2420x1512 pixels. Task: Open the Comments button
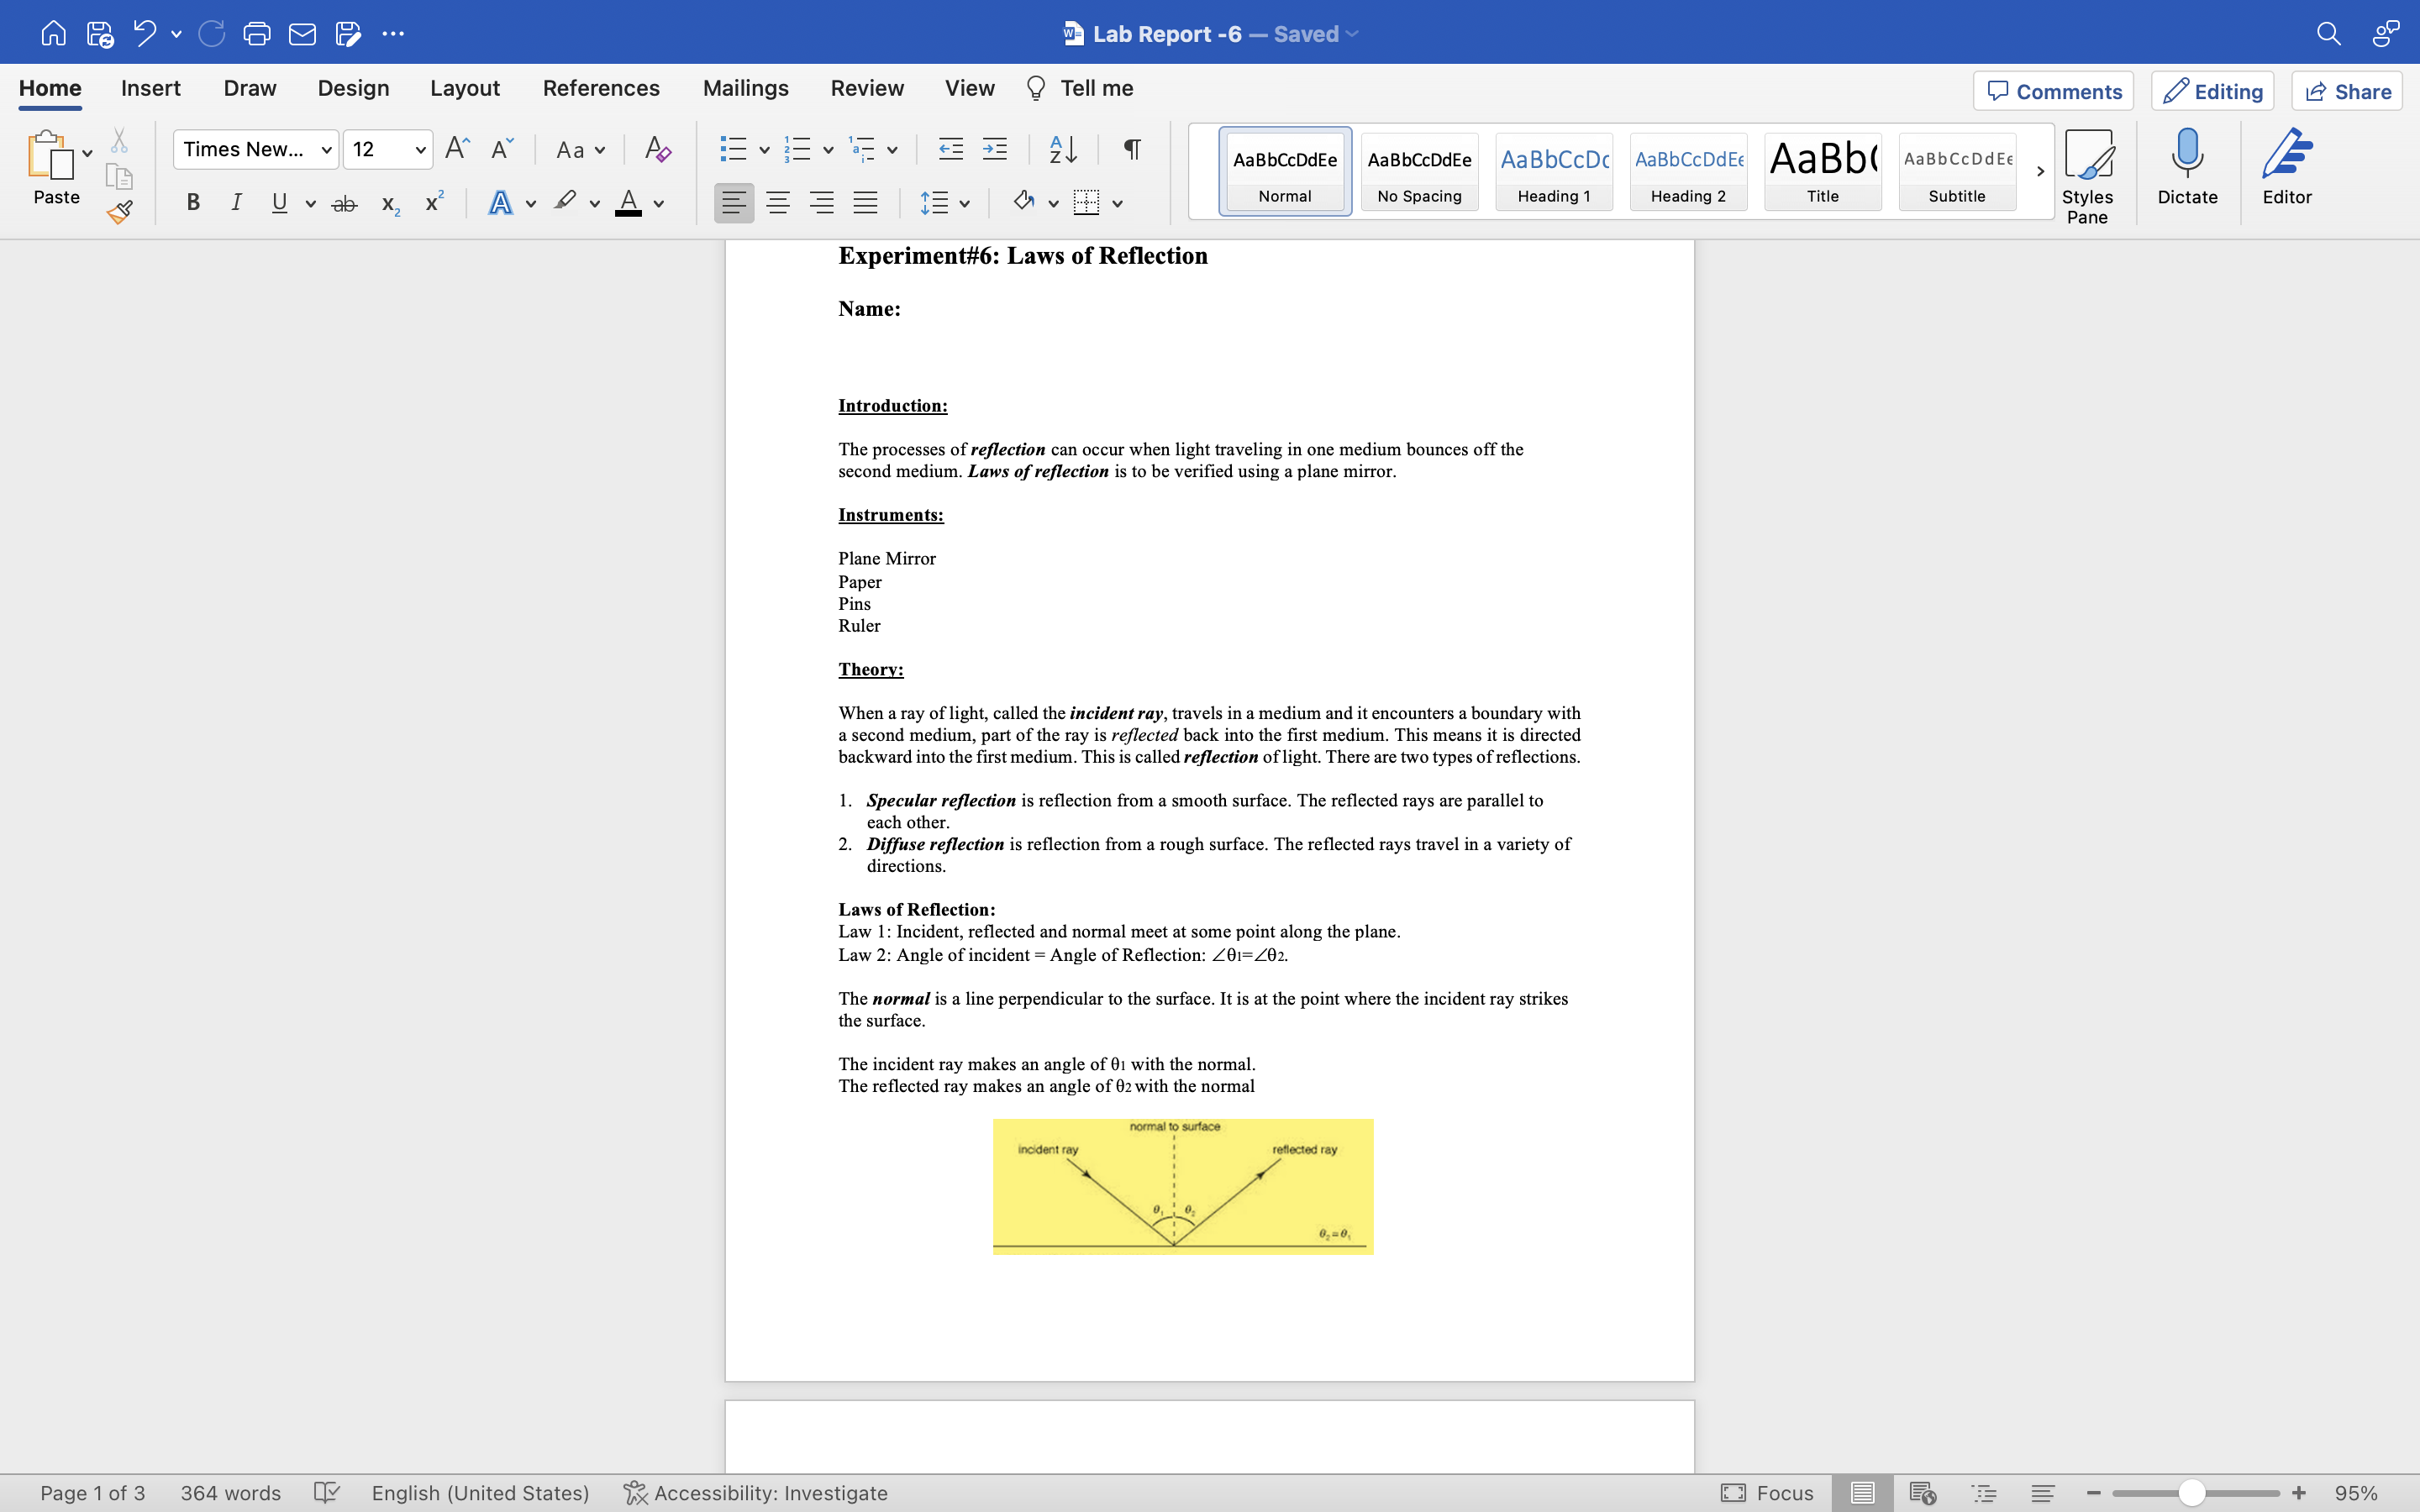click(x=2053, y=91)
